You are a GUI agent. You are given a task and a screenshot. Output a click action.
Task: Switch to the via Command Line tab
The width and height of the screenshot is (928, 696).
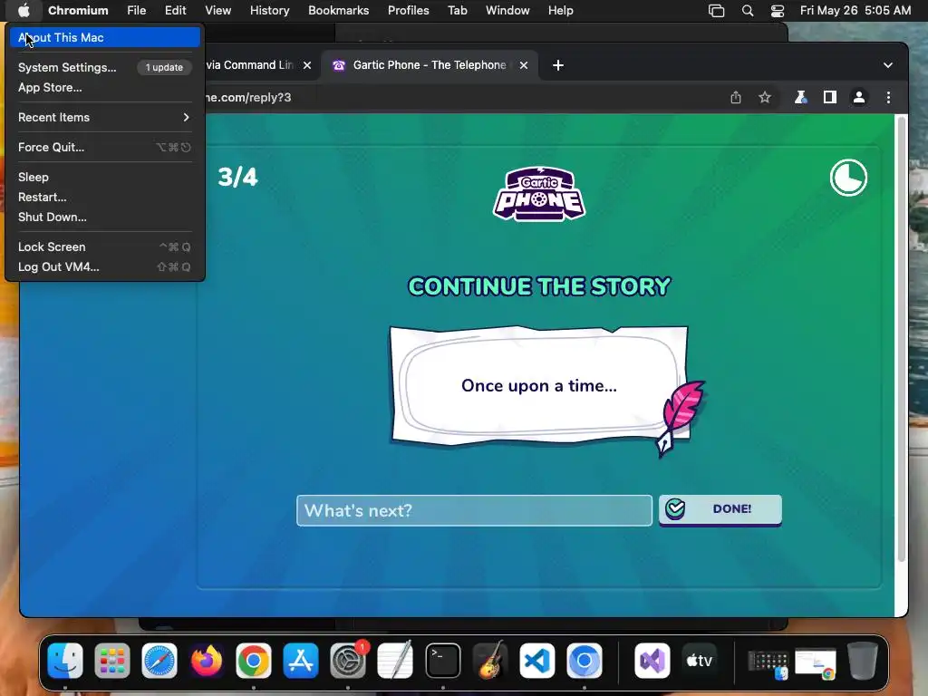tap(248, 65)
